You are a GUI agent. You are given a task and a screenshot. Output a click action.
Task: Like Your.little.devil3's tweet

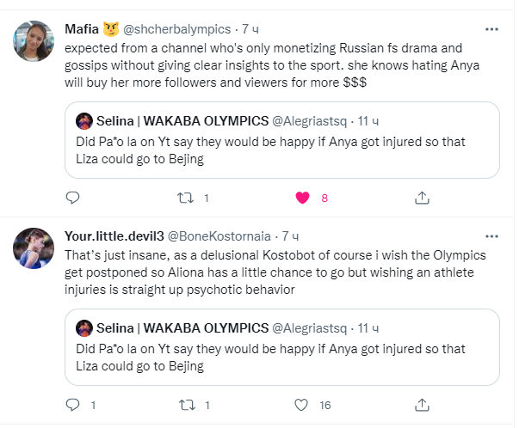point(302,404)
